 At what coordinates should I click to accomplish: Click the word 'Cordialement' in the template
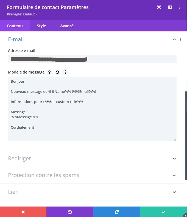22,127
